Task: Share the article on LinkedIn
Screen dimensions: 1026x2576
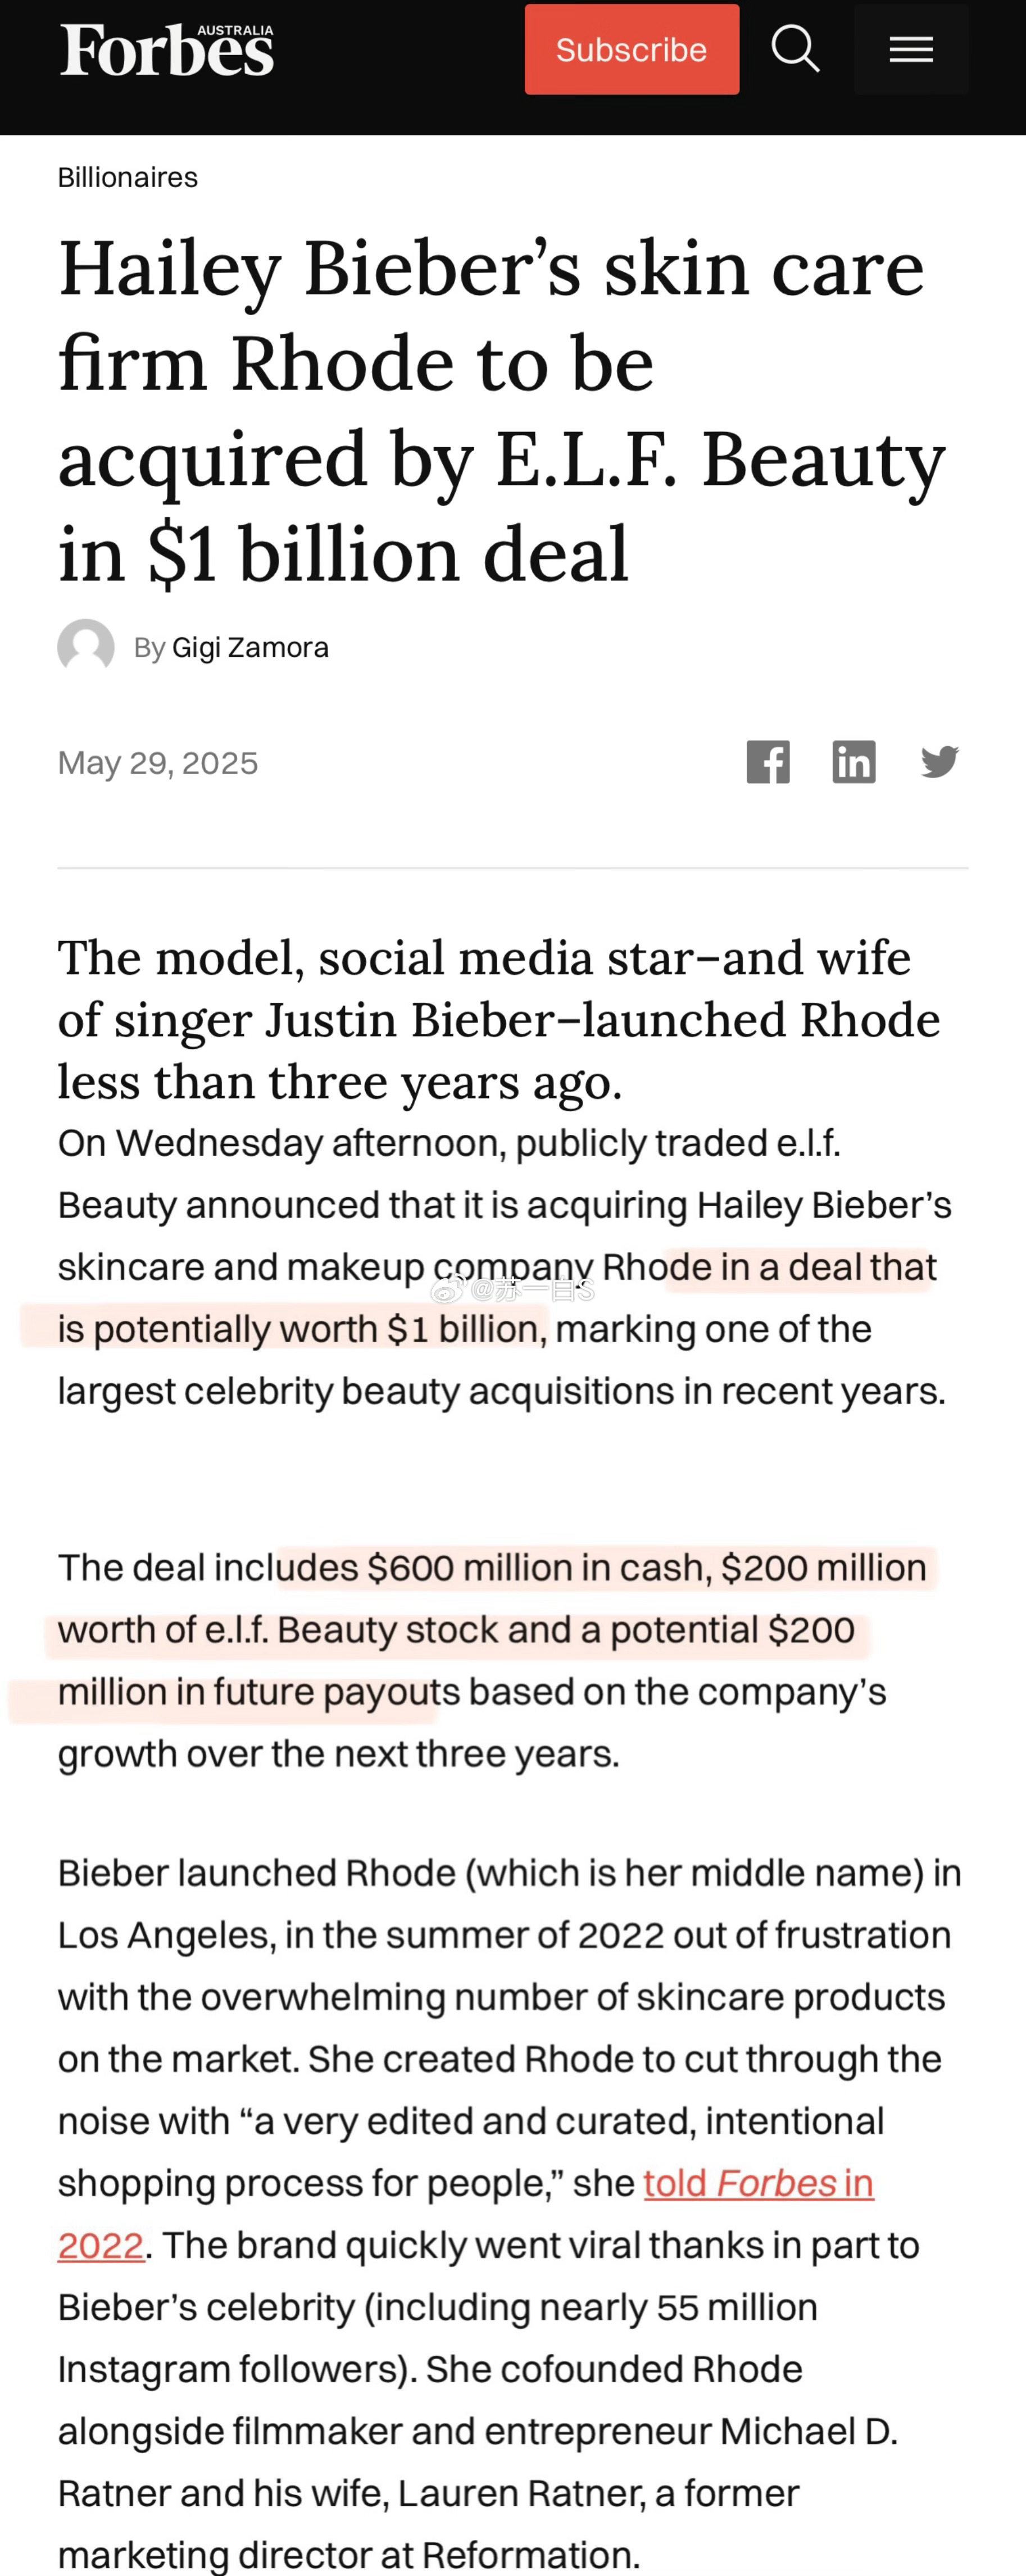Action: 854,762
